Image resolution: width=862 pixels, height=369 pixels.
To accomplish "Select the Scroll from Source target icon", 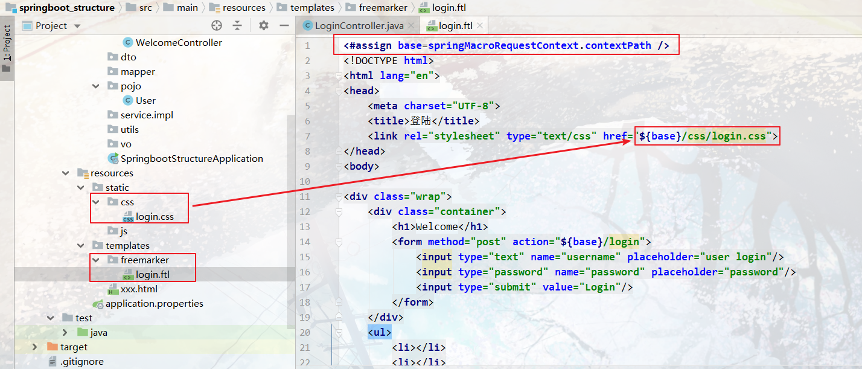I will click(216, 25).
